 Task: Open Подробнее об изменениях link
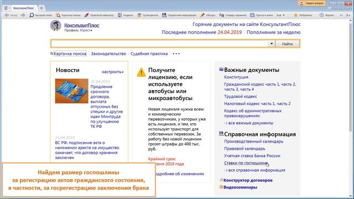[x=179, y=174]
